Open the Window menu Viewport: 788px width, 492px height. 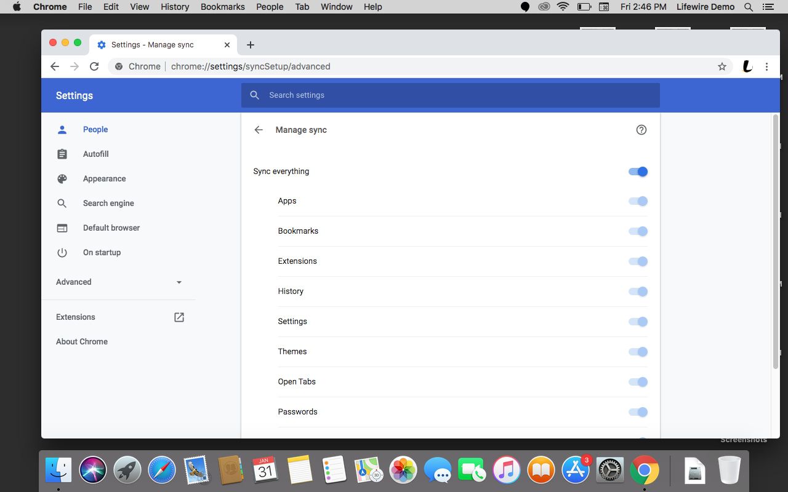pos(337,7)
